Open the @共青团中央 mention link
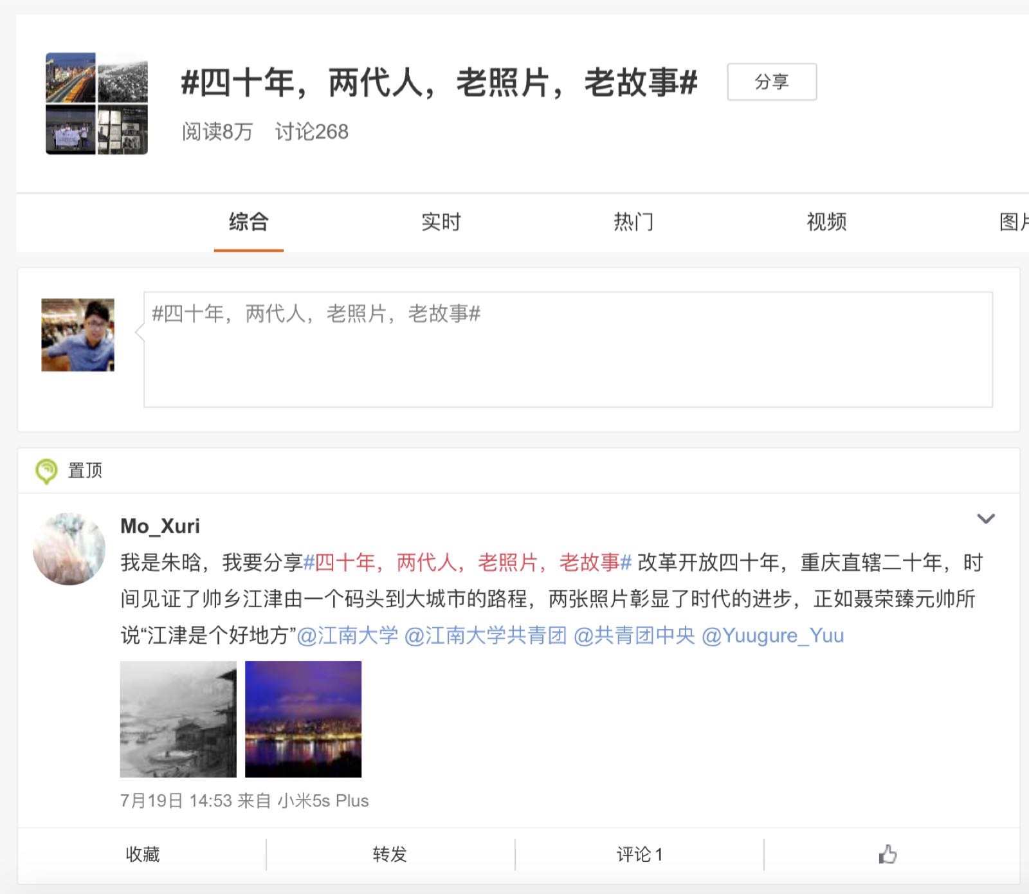Image resolution: width=1029 pixels, height=894 pixels. [633, 635]
